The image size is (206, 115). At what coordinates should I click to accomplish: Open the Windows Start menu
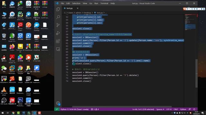3,113
